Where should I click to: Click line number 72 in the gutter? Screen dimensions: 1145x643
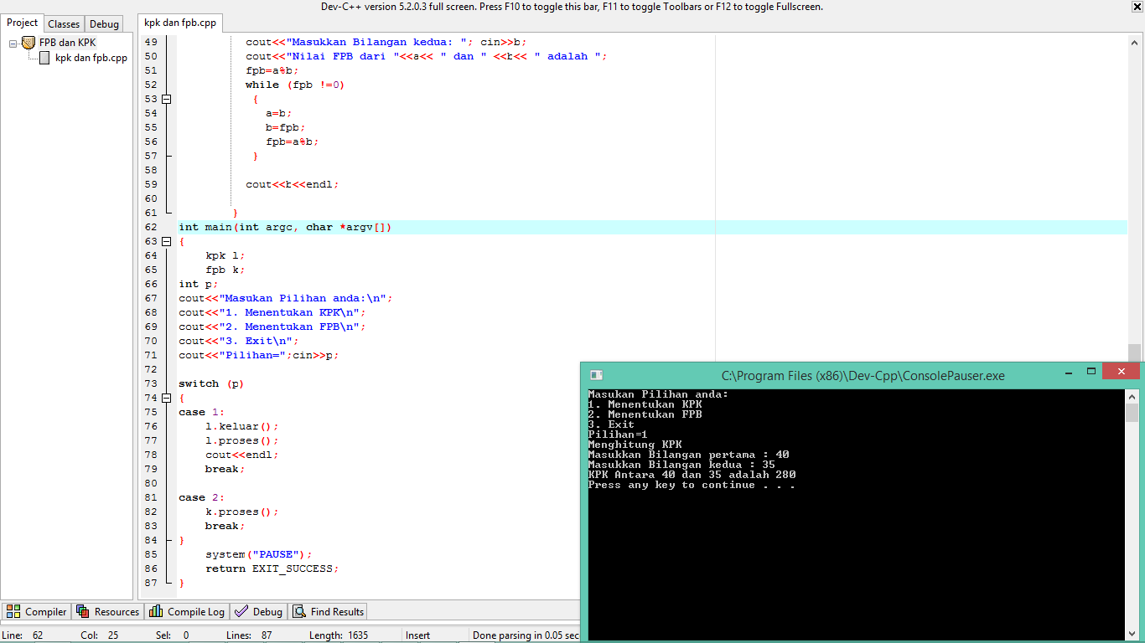151,369
